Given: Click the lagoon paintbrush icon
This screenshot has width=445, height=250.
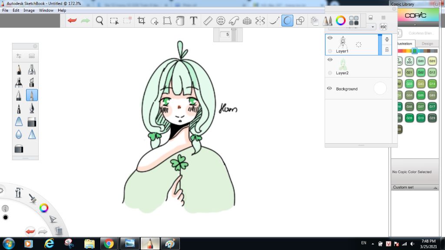Looking at the screenshot, I should click(x=33, y=198).
